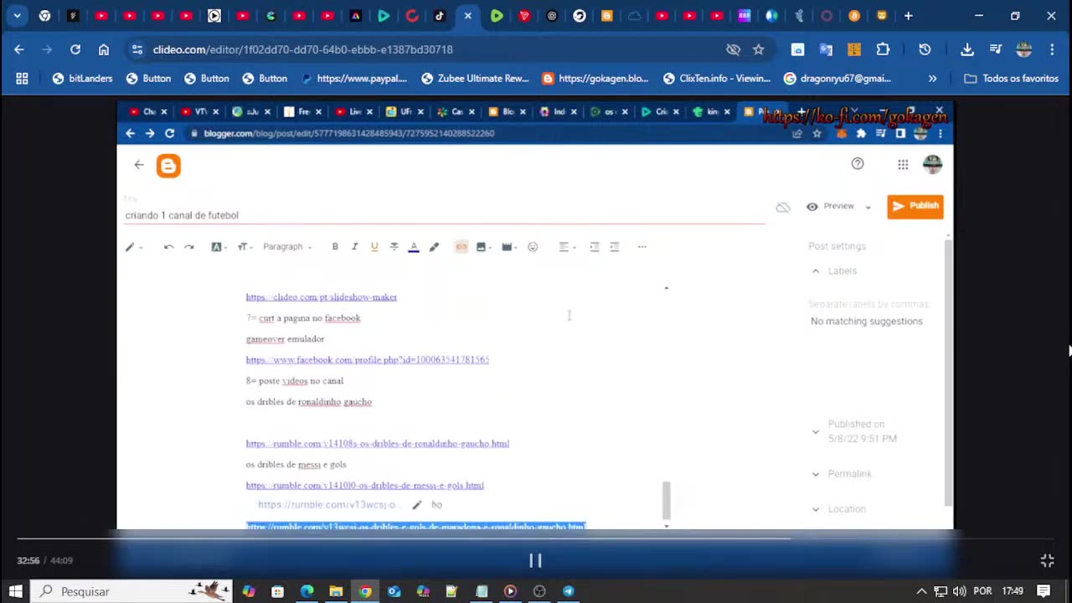The height and width of the screenshot is (603, 1072).
Task: Undo last edit in Blogger
Action: 168,247
